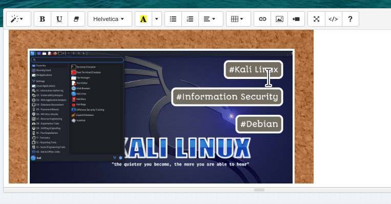The width and height of the screenshot is (391, 204).
Task: Grab the editor resize handle bar
Action: (259, 190)
